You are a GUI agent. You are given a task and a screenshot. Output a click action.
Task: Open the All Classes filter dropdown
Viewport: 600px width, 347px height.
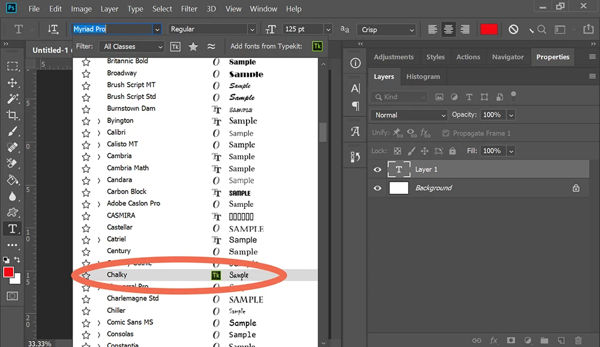tap(131, 47)
